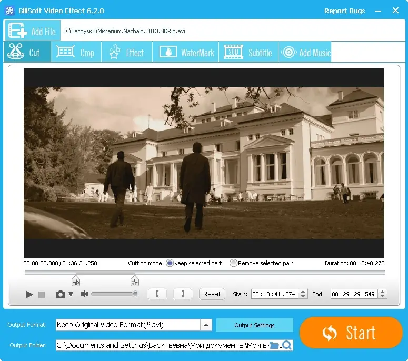Set end point with right bracket button
408x361 pixels.
tap(182, 294)
